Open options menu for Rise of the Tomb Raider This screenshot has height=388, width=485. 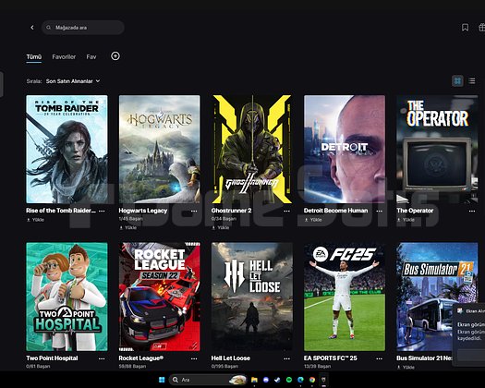[102, 211]
